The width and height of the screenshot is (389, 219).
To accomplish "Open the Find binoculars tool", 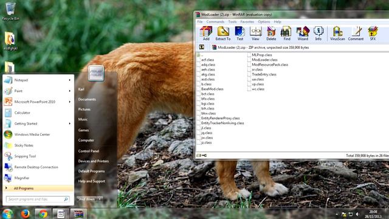I will (286, 33).
